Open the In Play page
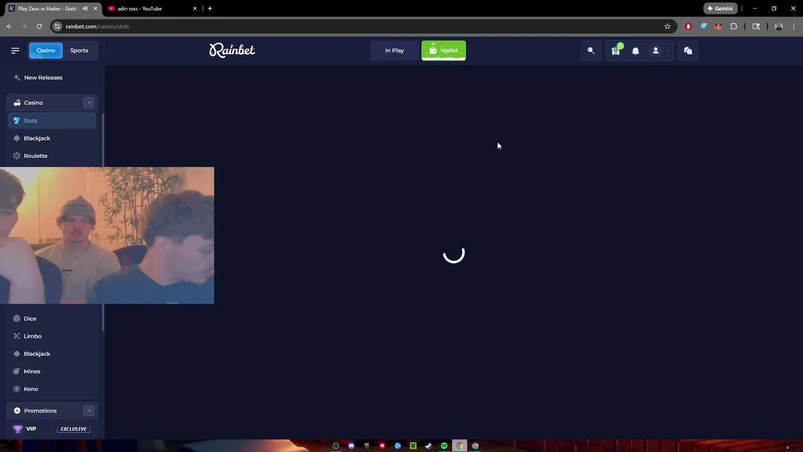This screenshot has height=452, width=803. (x=395, y=50)
